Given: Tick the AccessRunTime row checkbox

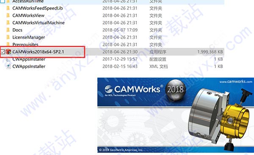Looking at the screenshot, I should pyautogui.click(x=3, y=1).
